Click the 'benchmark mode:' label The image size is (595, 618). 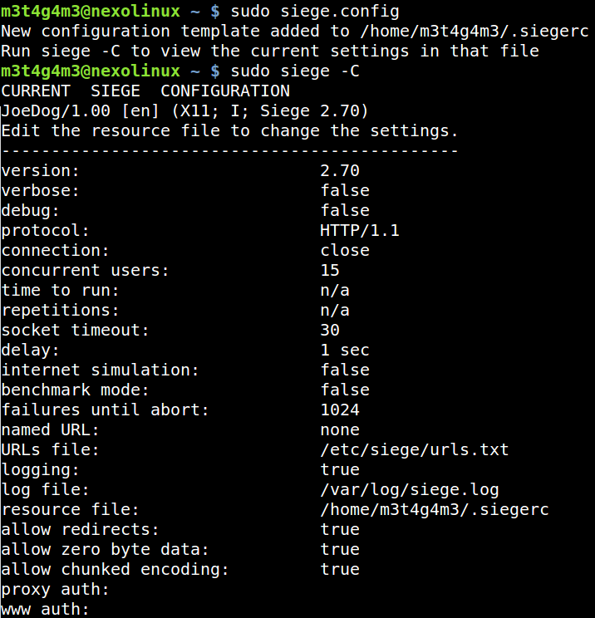click(76, 390)
